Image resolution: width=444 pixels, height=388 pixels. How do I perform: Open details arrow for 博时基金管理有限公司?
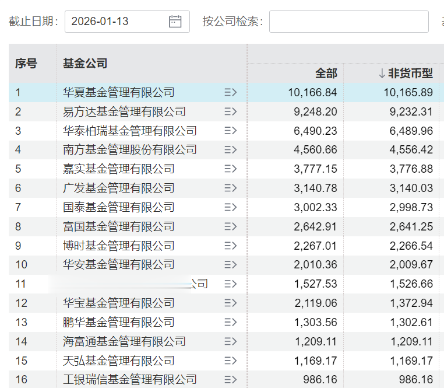tap(231, 246)
